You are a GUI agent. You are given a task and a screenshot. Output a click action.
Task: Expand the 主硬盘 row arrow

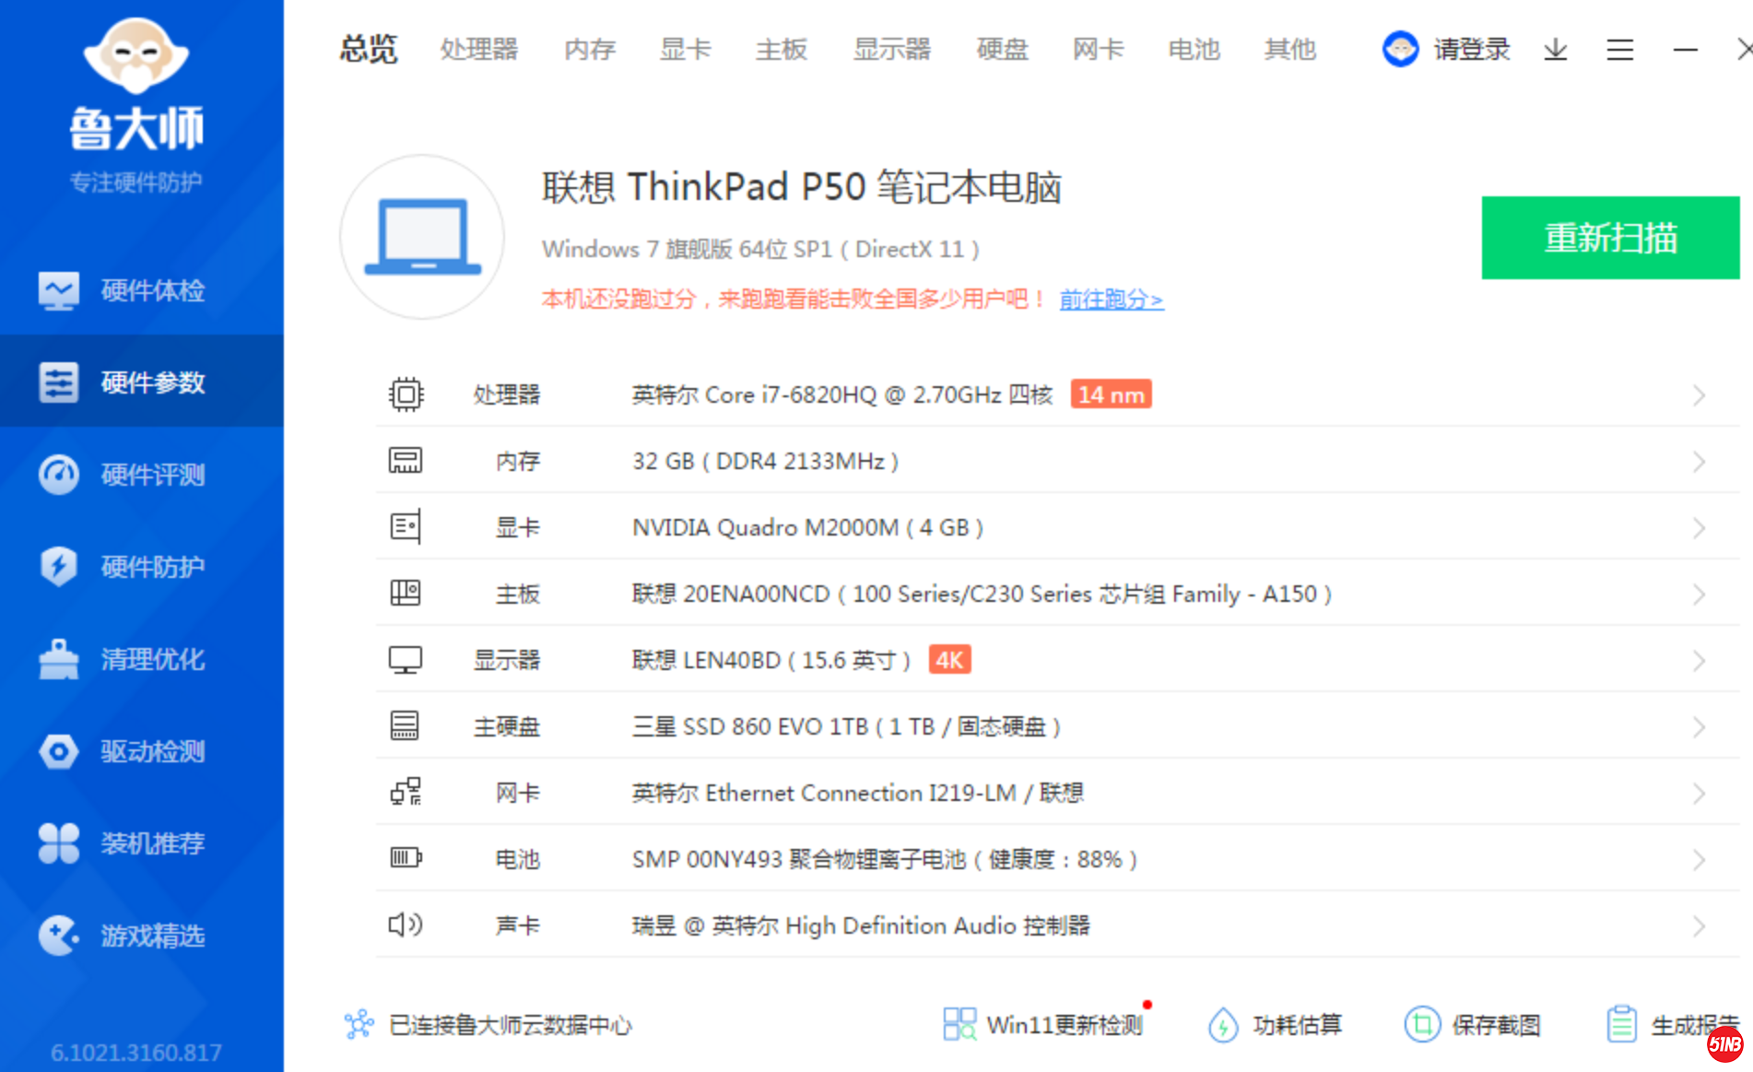(1699, 727)
